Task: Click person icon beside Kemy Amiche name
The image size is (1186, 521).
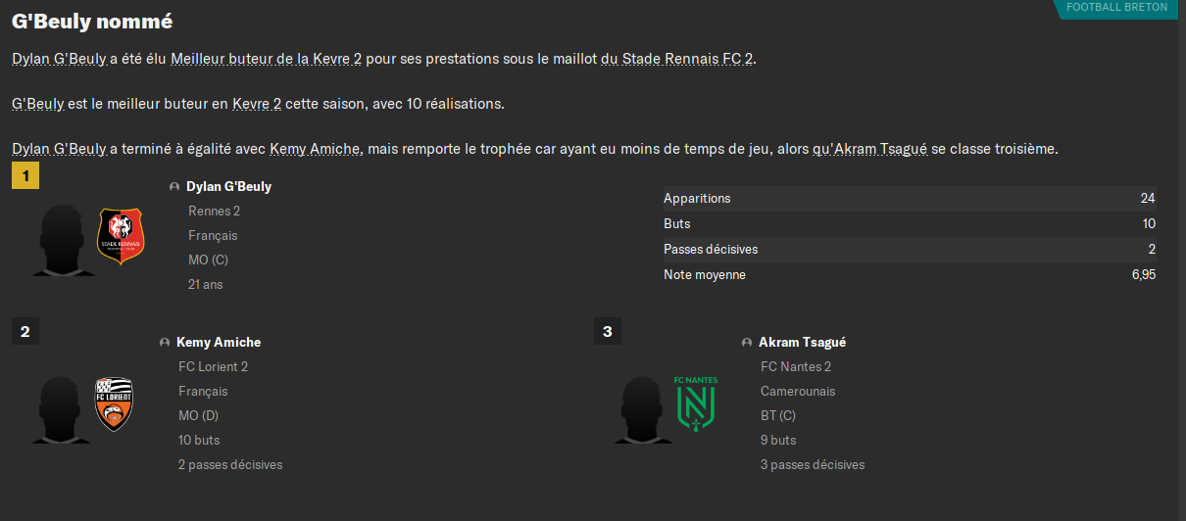Action: (x=165, y=343)
